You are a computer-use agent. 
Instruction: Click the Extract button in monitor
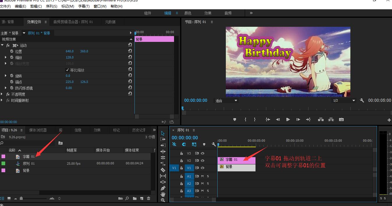tap(331, 120)
